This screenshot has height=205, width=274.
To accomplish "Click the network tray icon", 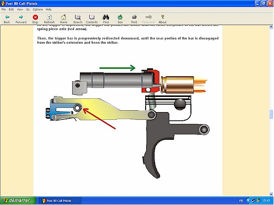I will 253,200.
